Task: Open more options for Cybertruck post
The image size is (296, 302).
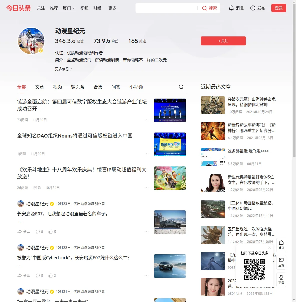Action: [147, 276]
